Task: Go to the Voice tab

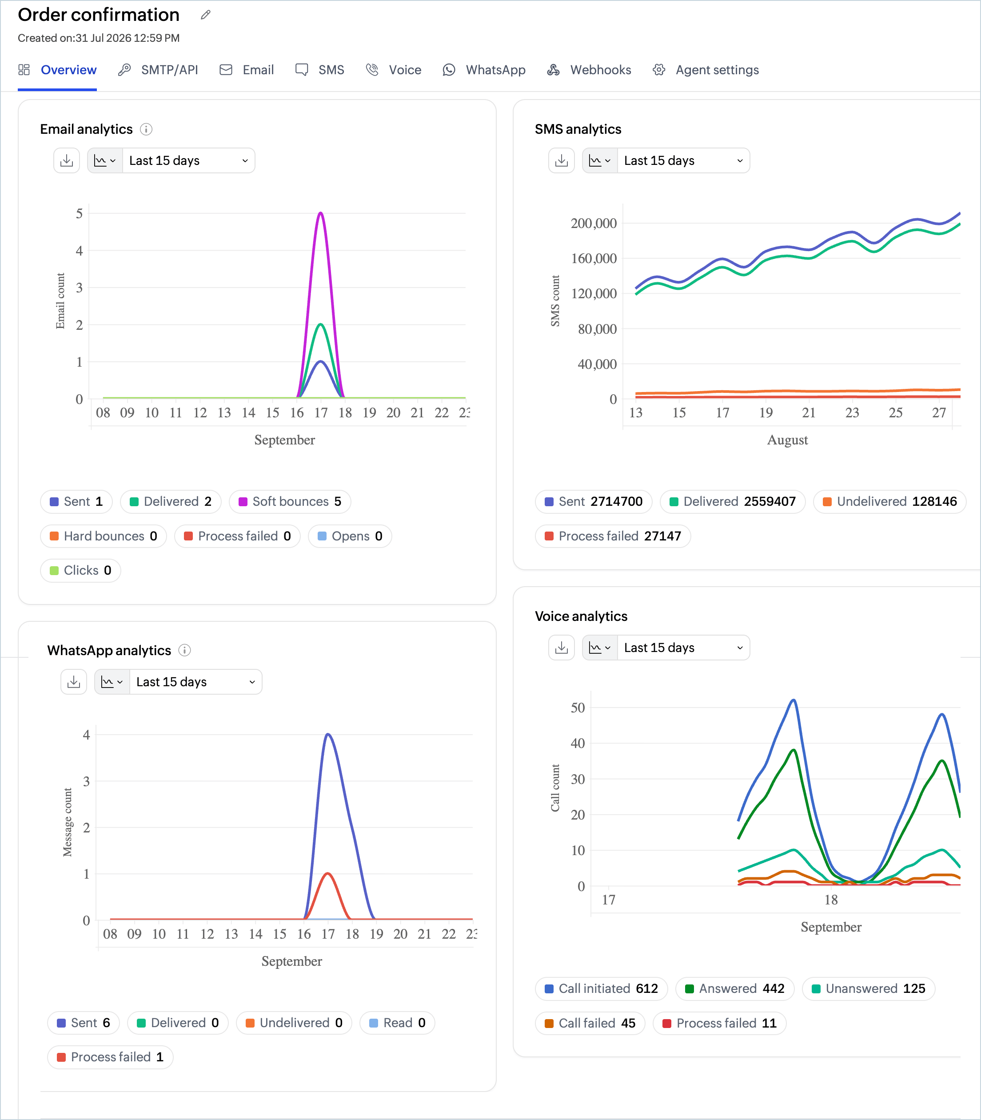Action: (394, 70)
